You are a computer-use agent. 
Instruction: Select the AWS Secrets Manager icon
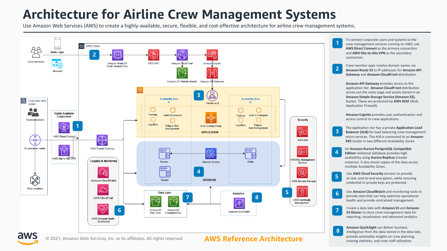(303, 173)
